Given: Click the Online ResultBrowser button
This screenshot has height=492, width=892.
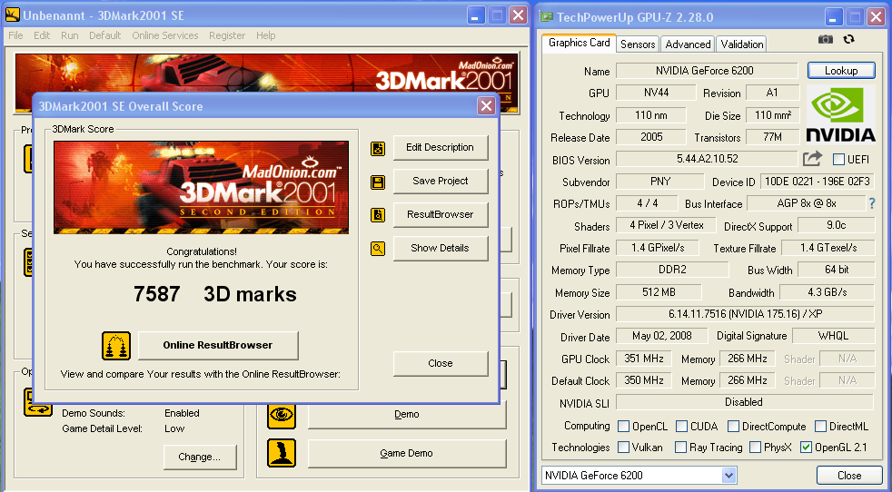Looking at the screenshot, I should click(x=218, y=345).
